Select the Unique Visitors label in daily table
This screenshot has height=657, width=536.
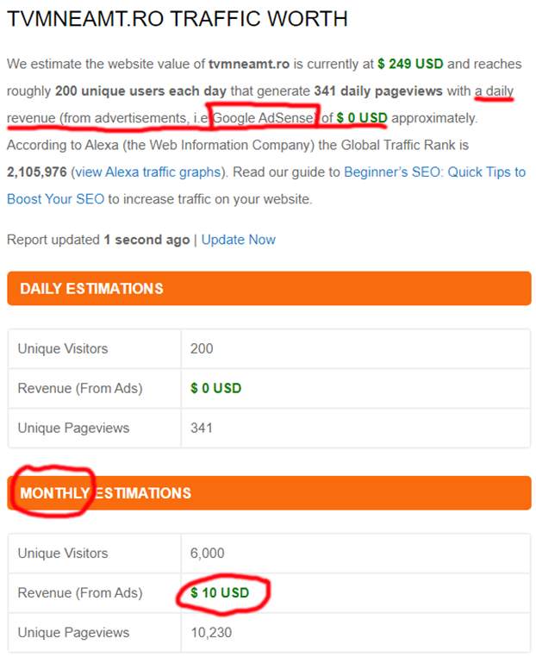[x=63, y=348]
